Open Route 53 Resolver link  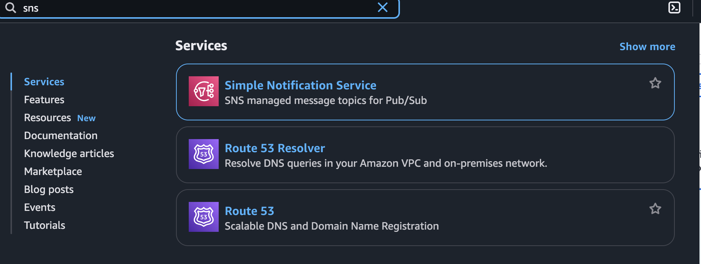click(x=275, y=148)
